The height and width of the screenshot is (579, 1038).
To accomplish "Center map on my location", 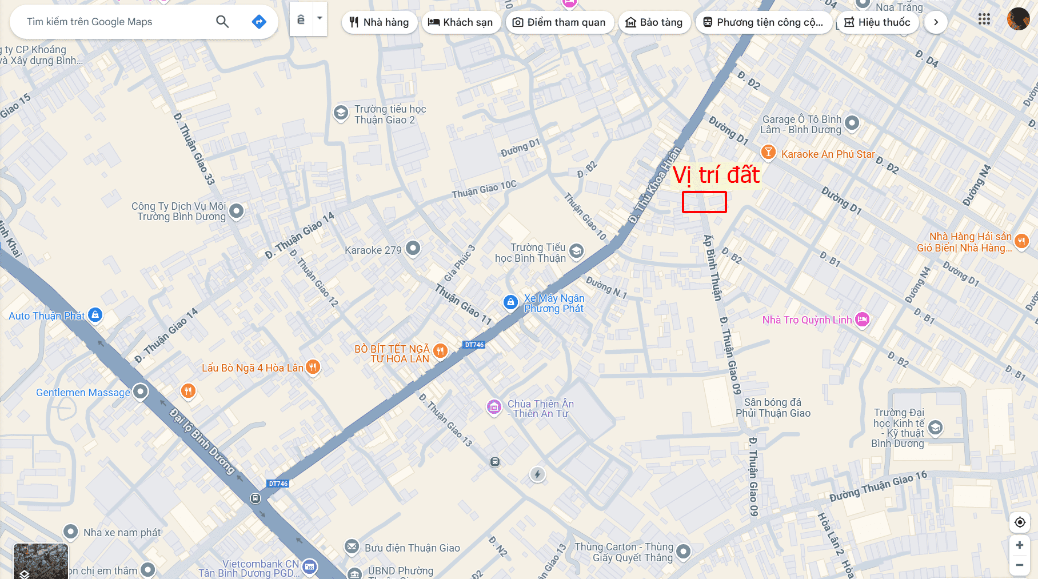I will click(1020, 522).
